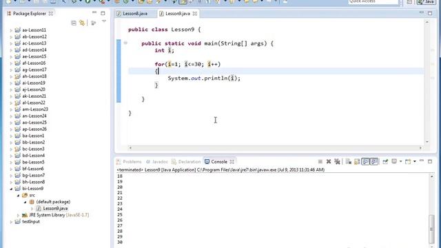The image size is (441, 248).
Task: Click the Quick Access search field
Action: 373,2
